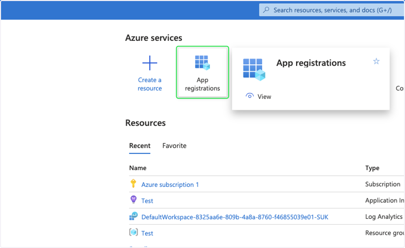
Task: Open the App registrations tile icon
Action: tap(202, 63)
